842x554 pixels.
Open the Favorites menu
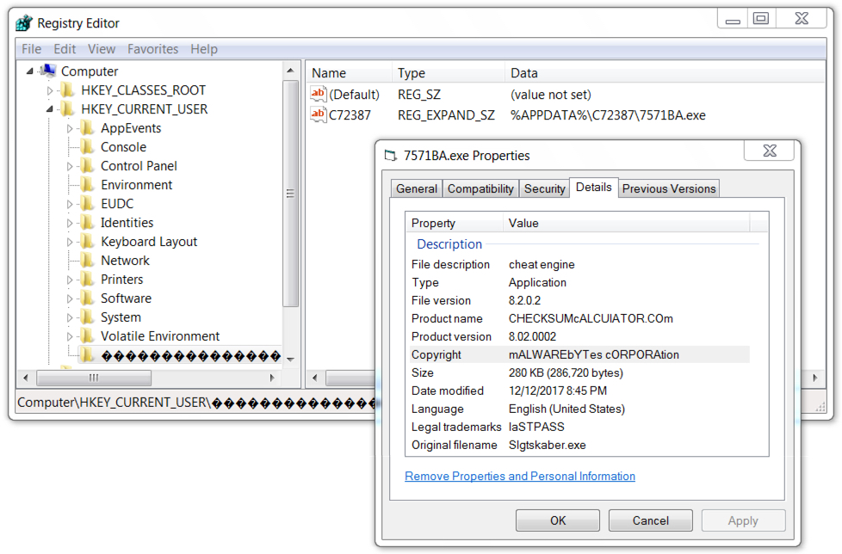(152, 49)
